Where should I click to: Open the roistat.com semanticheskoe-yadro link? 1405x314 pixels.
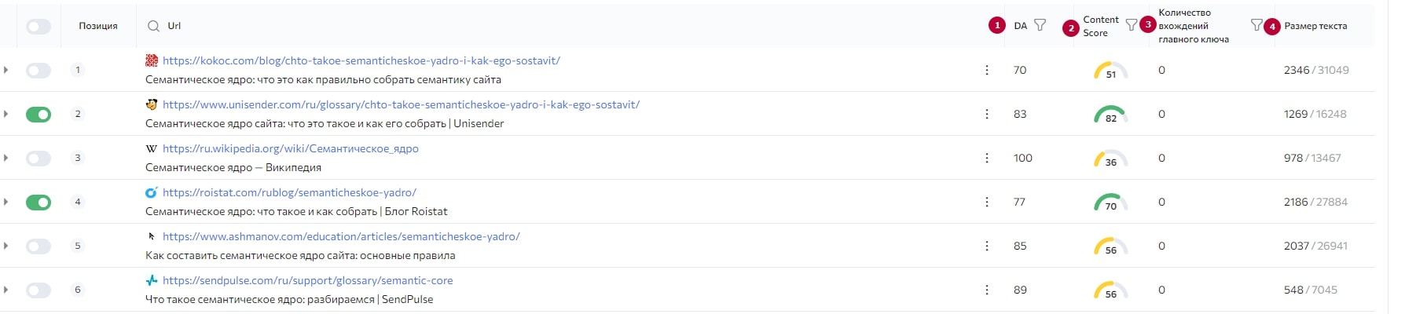289,192
